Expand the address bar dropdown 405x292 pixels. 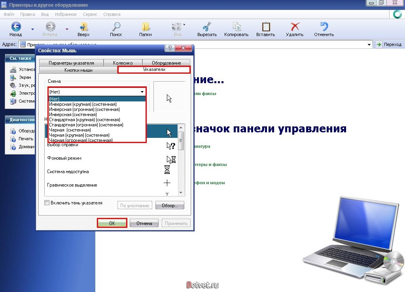[x=369, y=44]
